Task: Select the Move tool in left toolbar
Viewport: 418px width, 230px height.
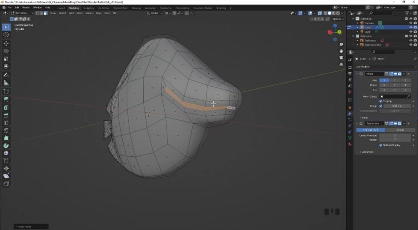Action: (x=6, y=43)
